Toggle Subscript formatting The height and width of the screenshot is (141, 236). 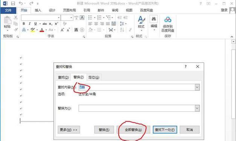[50, 24]
